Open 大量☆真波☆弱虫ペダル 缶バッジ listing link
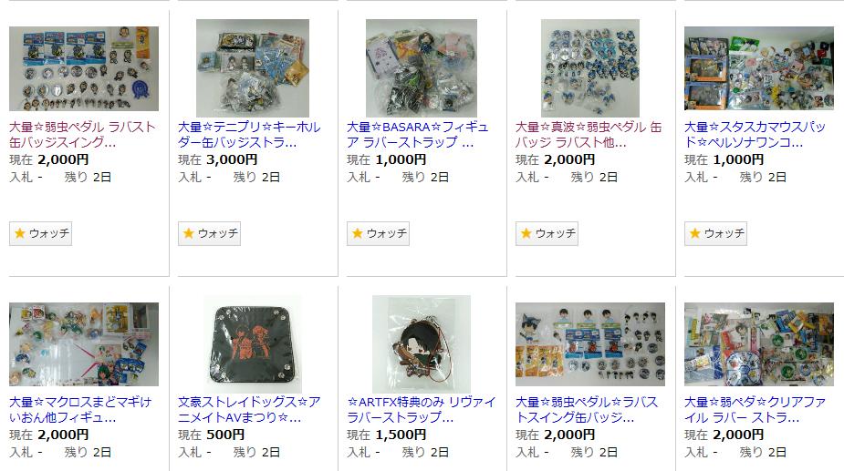 click(589, 135)
